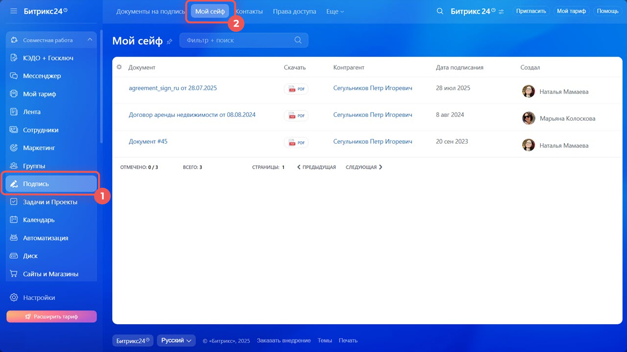Download the PDF for Договор аренды недвижимости
Image resolution: width=627 pixels, height=352 pixels.
click(x=296, y=116)
